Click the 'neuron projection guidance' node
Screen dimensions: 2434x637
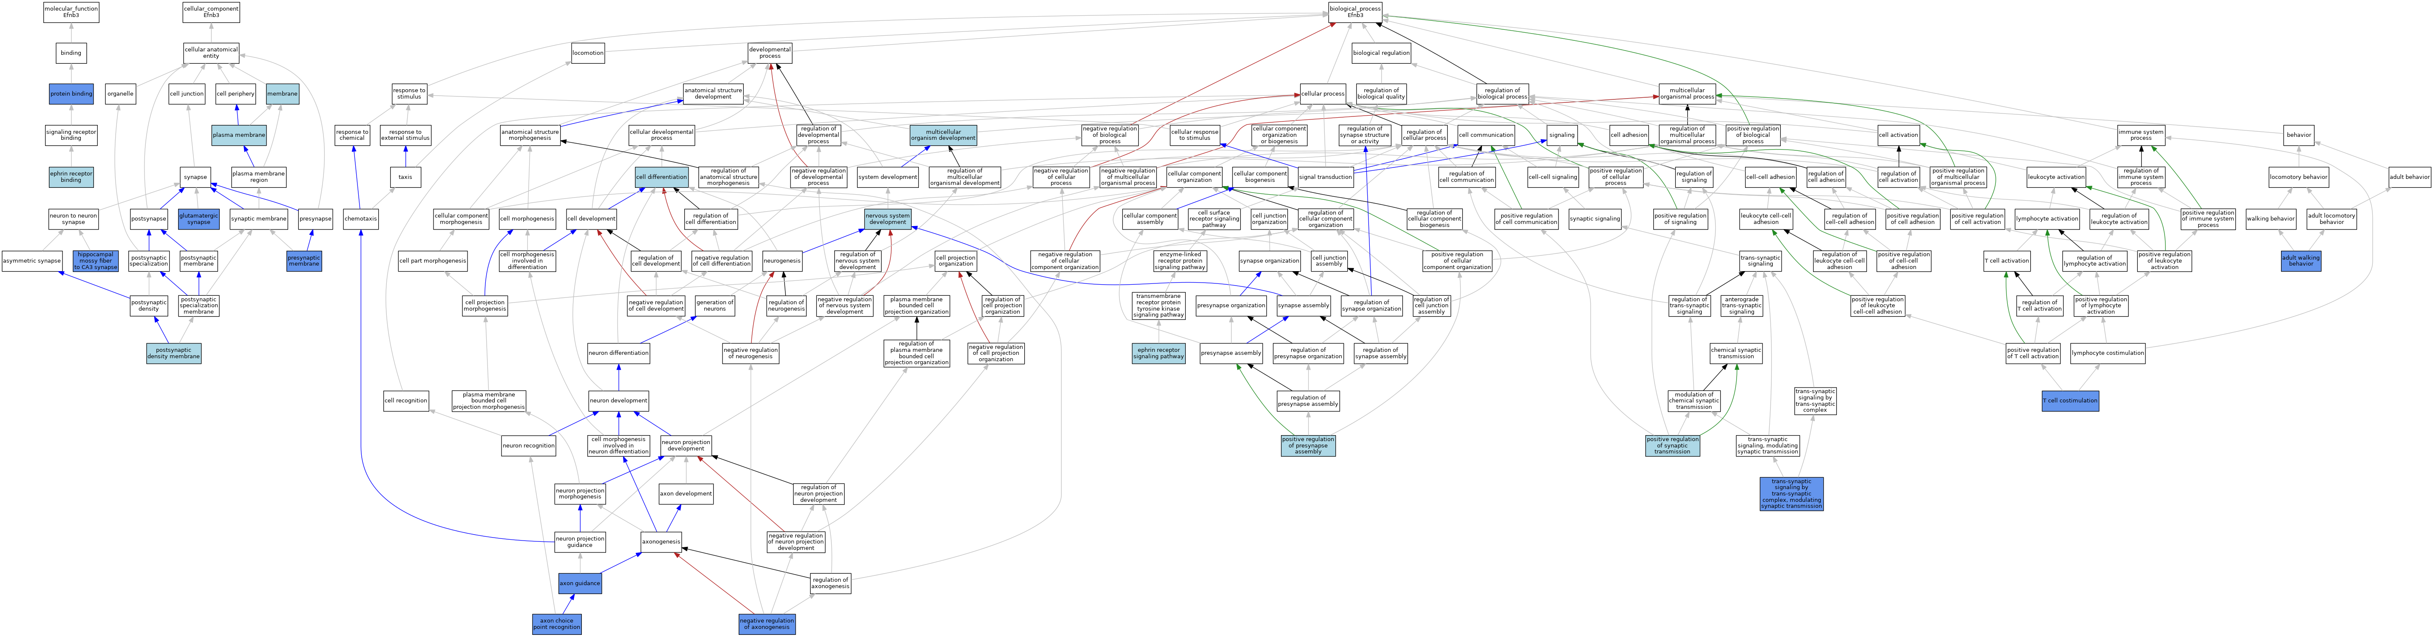click(579, 541)
